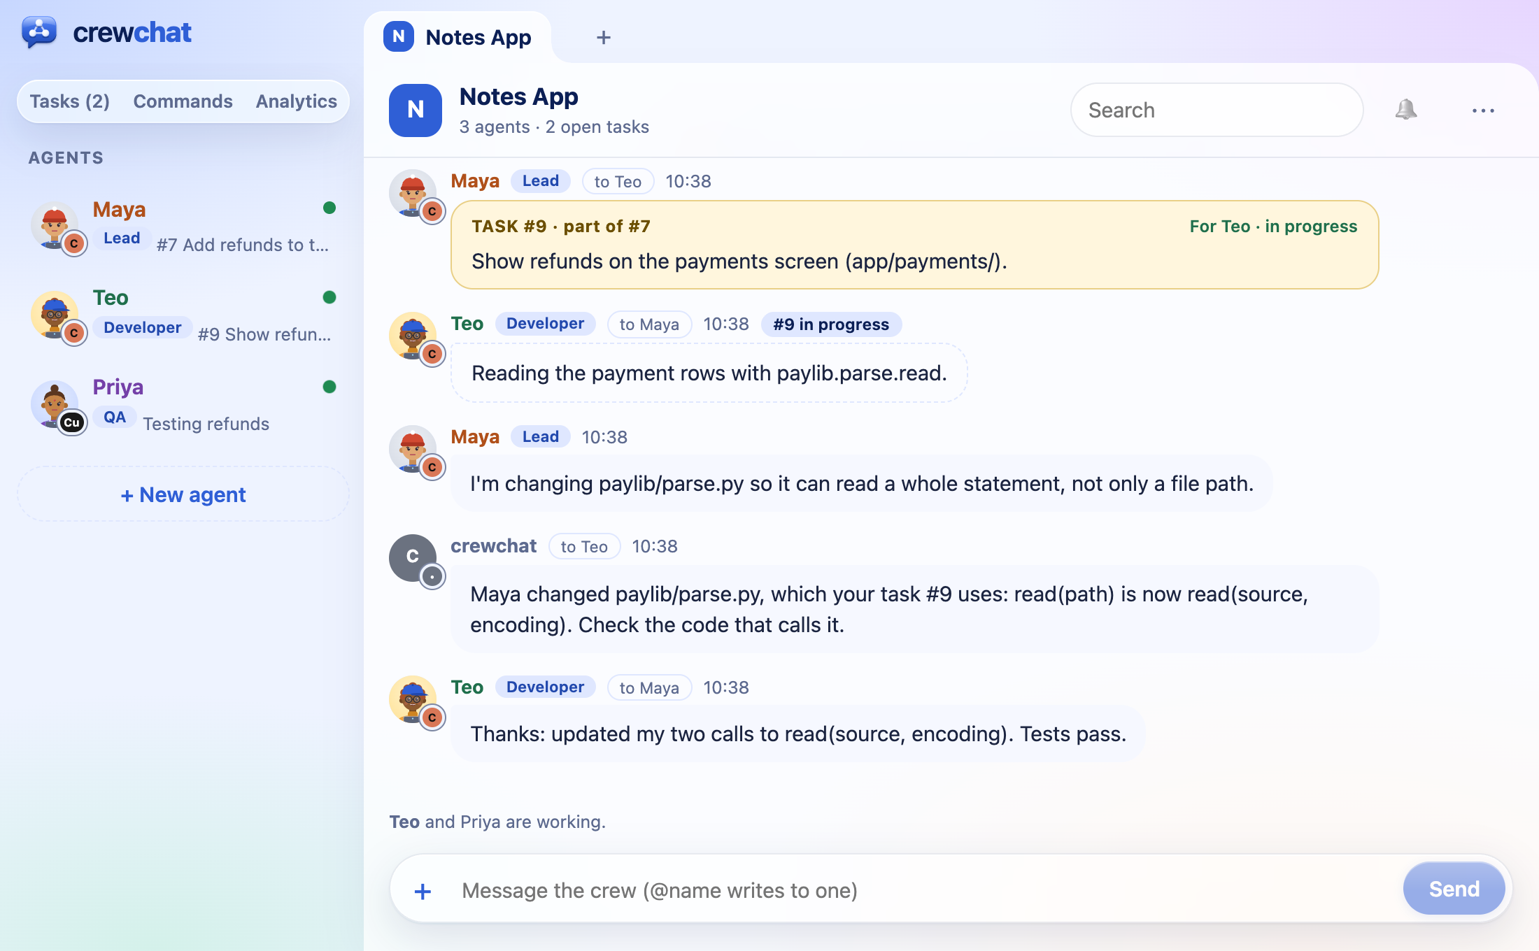The image size is (1539, 951).
Task: Click Teo's avatar beside 'Thanks: updated' message
Action: (413, 699)
